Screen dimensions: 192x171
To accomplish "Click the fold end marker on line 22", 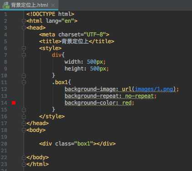I will tap(24, 157).
